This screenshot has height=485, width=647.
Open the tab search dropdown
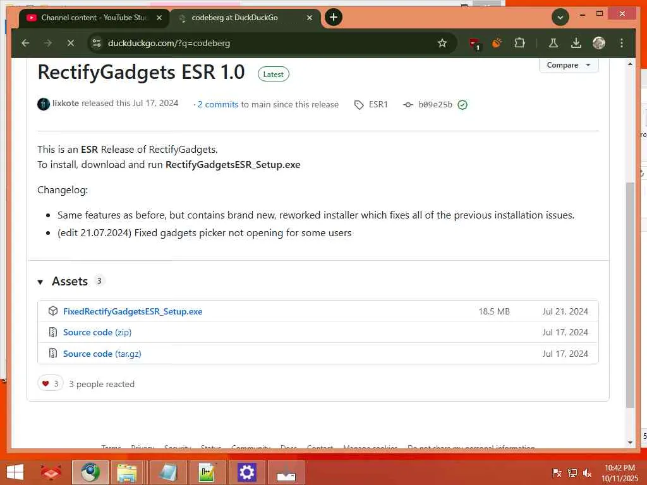pos(560,17)
